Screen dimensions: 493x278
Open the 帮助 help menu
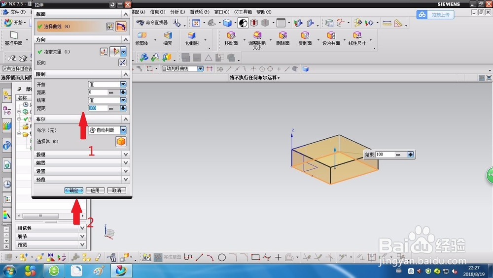click(264, 12)
